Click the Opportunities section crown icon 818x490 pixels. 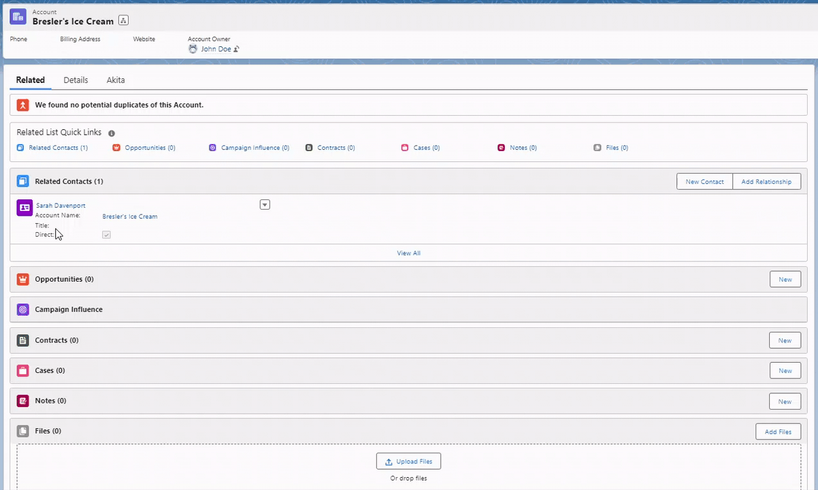coord(23,280)
